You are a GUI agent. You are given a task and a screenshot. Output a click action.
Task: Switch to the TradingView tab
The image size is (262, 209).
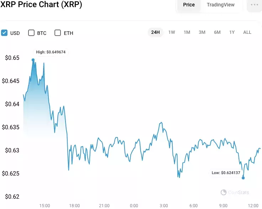pos(221,5)
